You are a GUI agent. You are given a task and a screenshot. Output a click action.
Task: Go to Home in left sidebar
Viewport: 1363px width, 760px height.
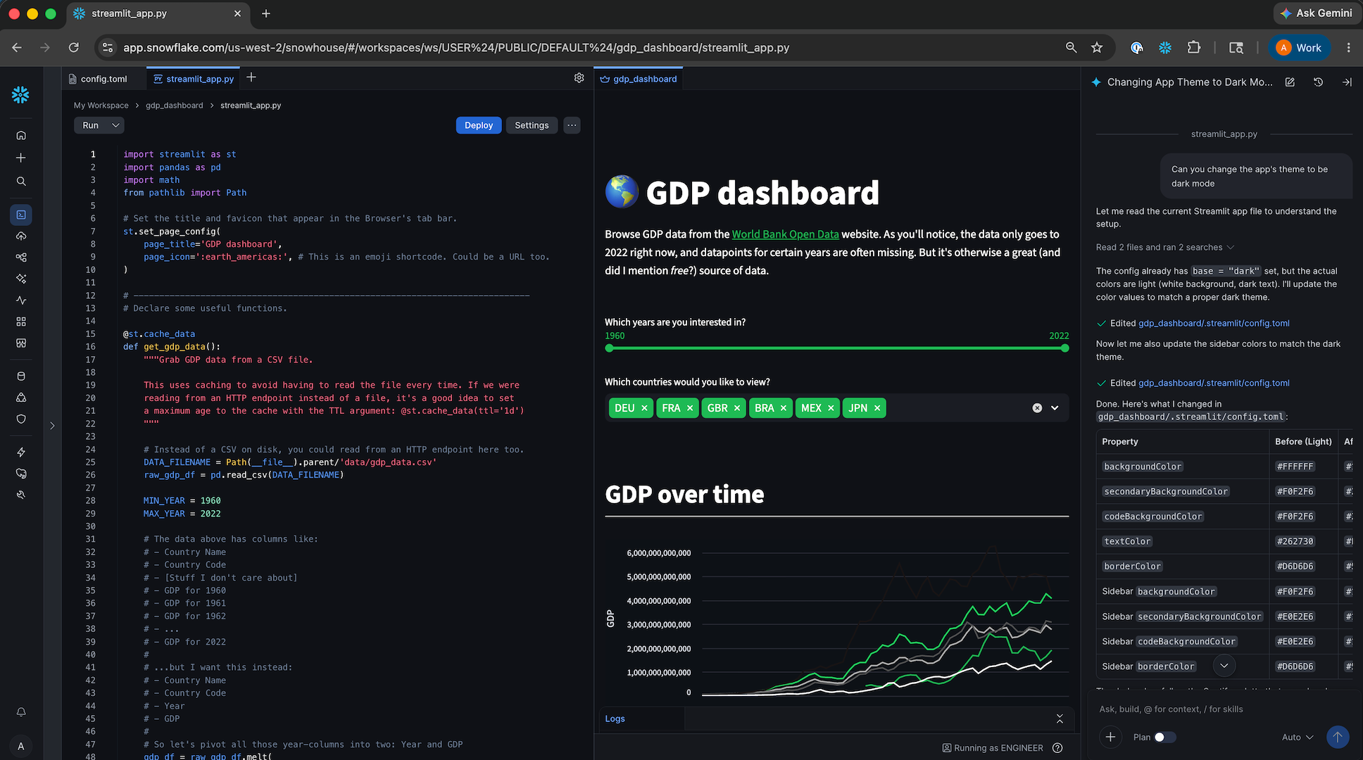point(21,135)
